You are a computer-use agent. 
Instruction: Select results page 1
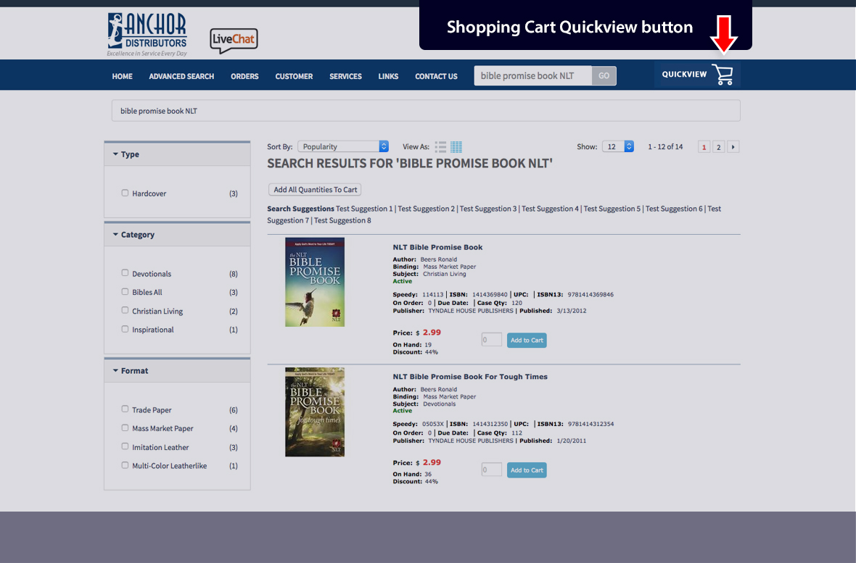(704, 147)
